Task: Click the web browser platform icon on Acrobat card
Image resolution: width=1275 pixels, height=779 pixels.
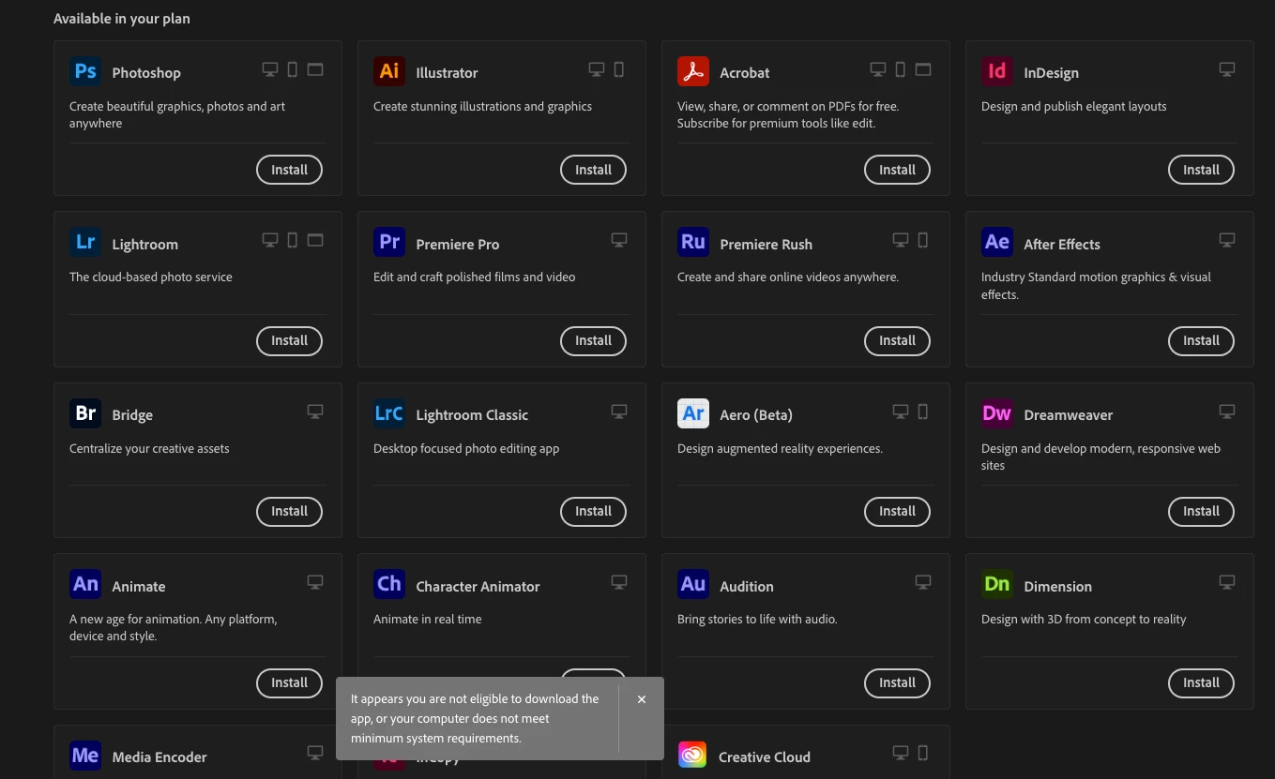Action: click(x=923, y=69)
